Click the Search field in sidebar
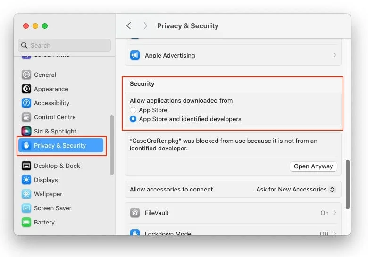 coord(65,45)
